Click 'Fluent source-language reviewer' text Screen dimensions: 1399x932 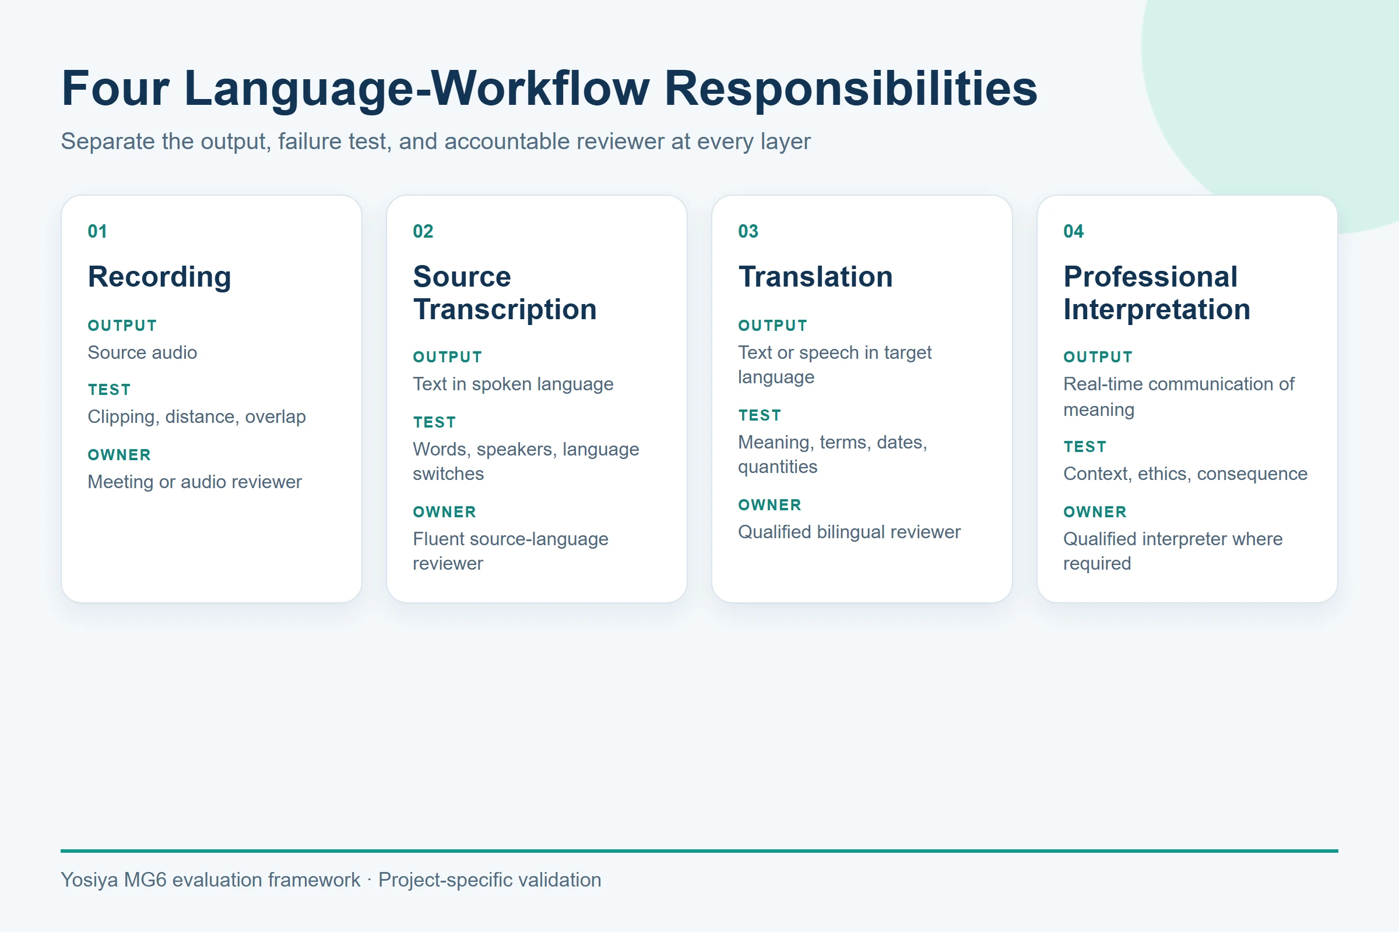(511, 551)
